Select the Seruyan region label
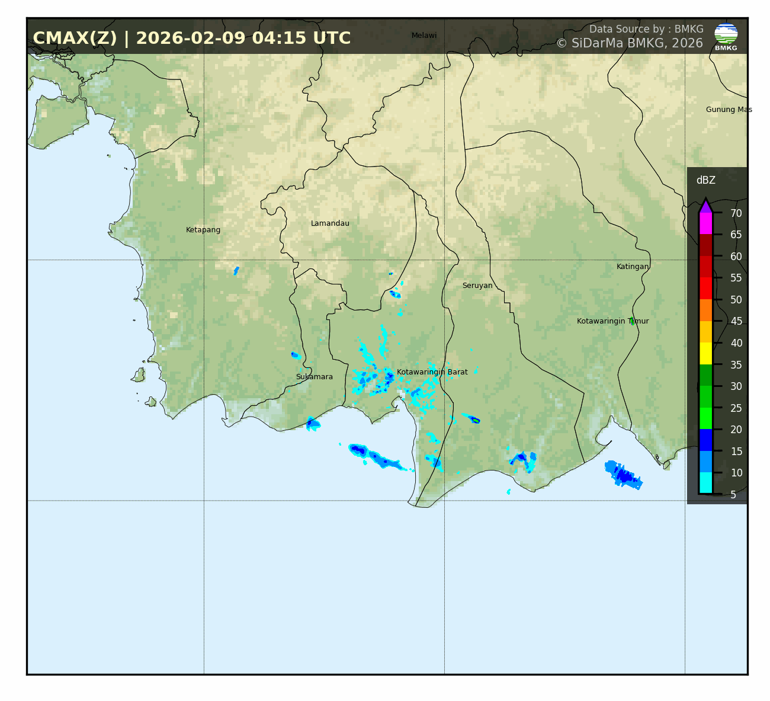 [x=477, y=286]
